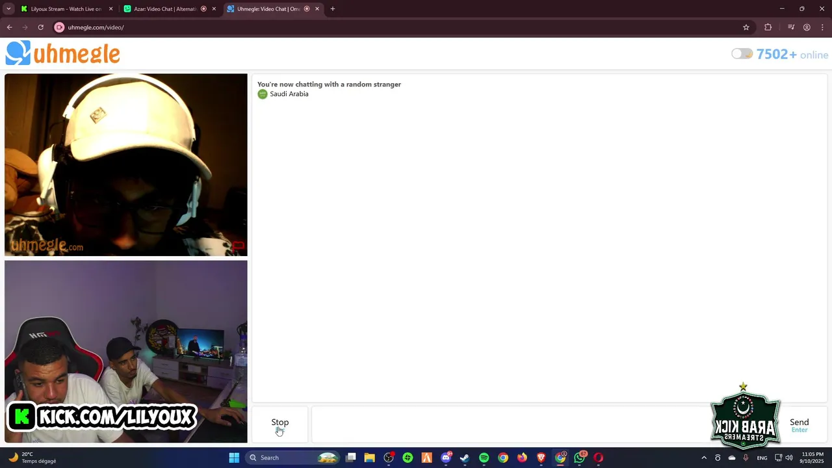This screenshot has height=468, width=832.
Task: Click the ENG language indicator
Action: (762, 458)
